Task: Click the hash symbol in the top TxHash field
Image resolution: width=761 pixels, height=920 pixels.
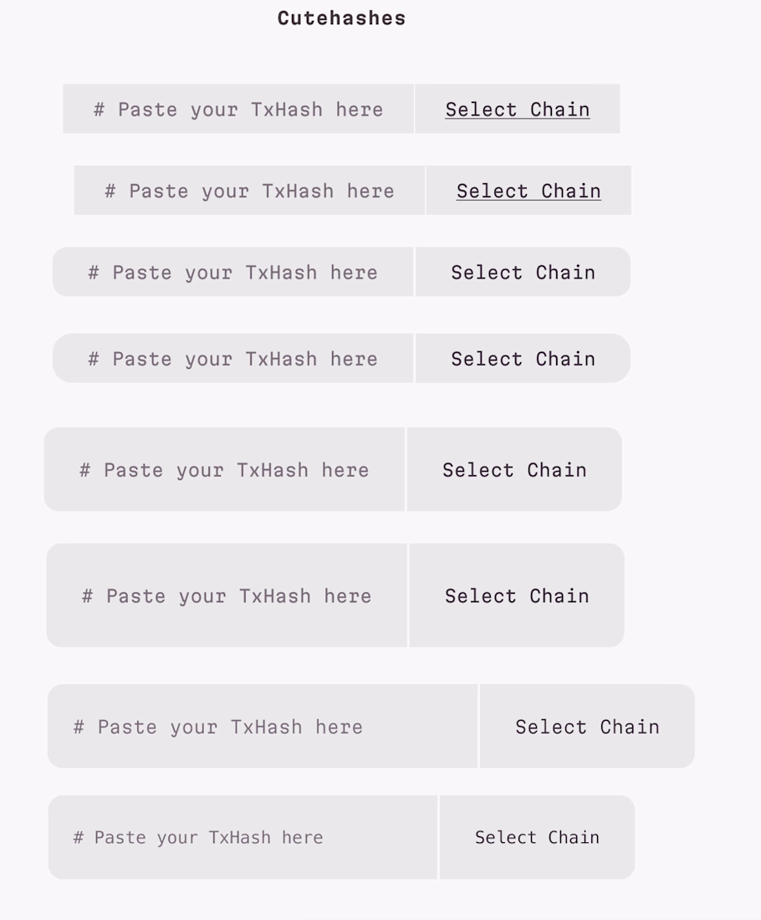Action: click(99, 110)
